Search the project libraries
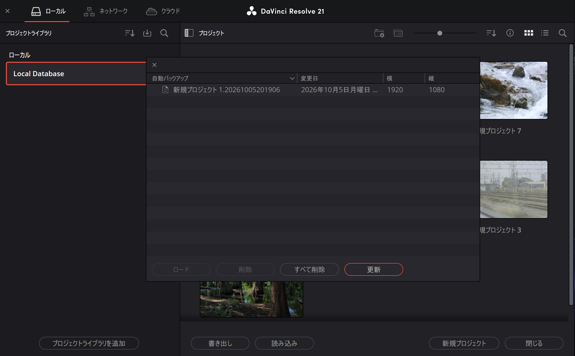Viewport: 575px width, 356px height. pyautogui.click(x=164, y=33)
